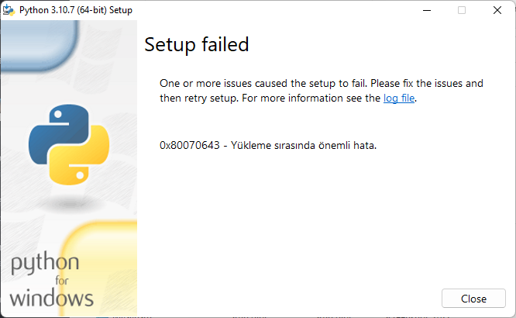Click the Close button
Image resolution: width=516 pixels, height=318 pixels.
click(473, 299)
